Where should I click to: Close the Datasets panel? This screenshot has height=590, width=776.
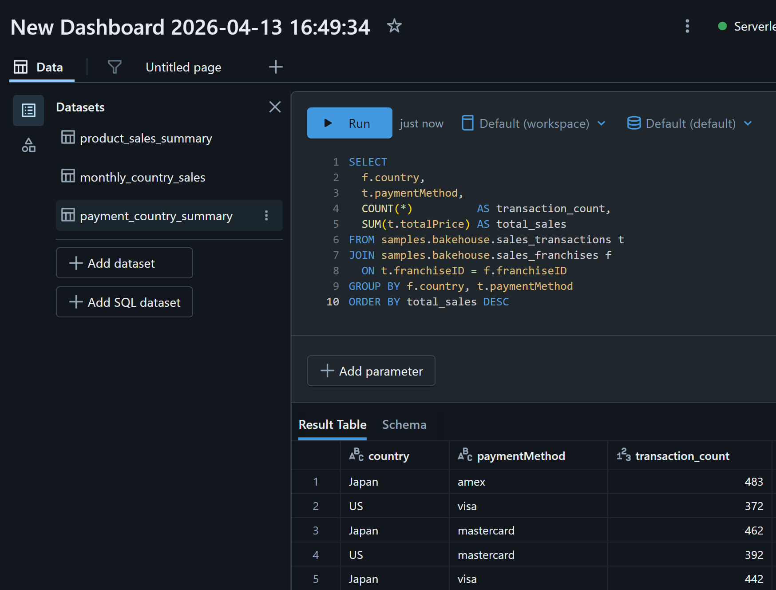tap(275, 107)
